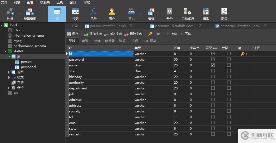Enable 虚拟 checkbox for department field
This screenshot has width=276, height=143.
[x=229, y=88]
